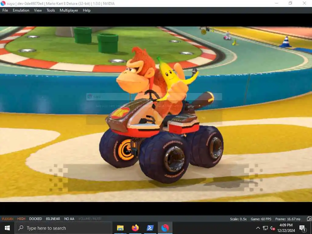Viewport: 312px width, 234px height.
Task: Click the taskbar search box
Action: point(63,228)
